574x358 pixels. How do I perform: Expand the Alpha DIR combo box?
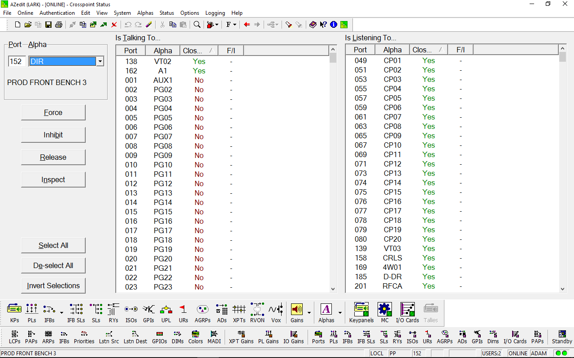tap(100, 61)
